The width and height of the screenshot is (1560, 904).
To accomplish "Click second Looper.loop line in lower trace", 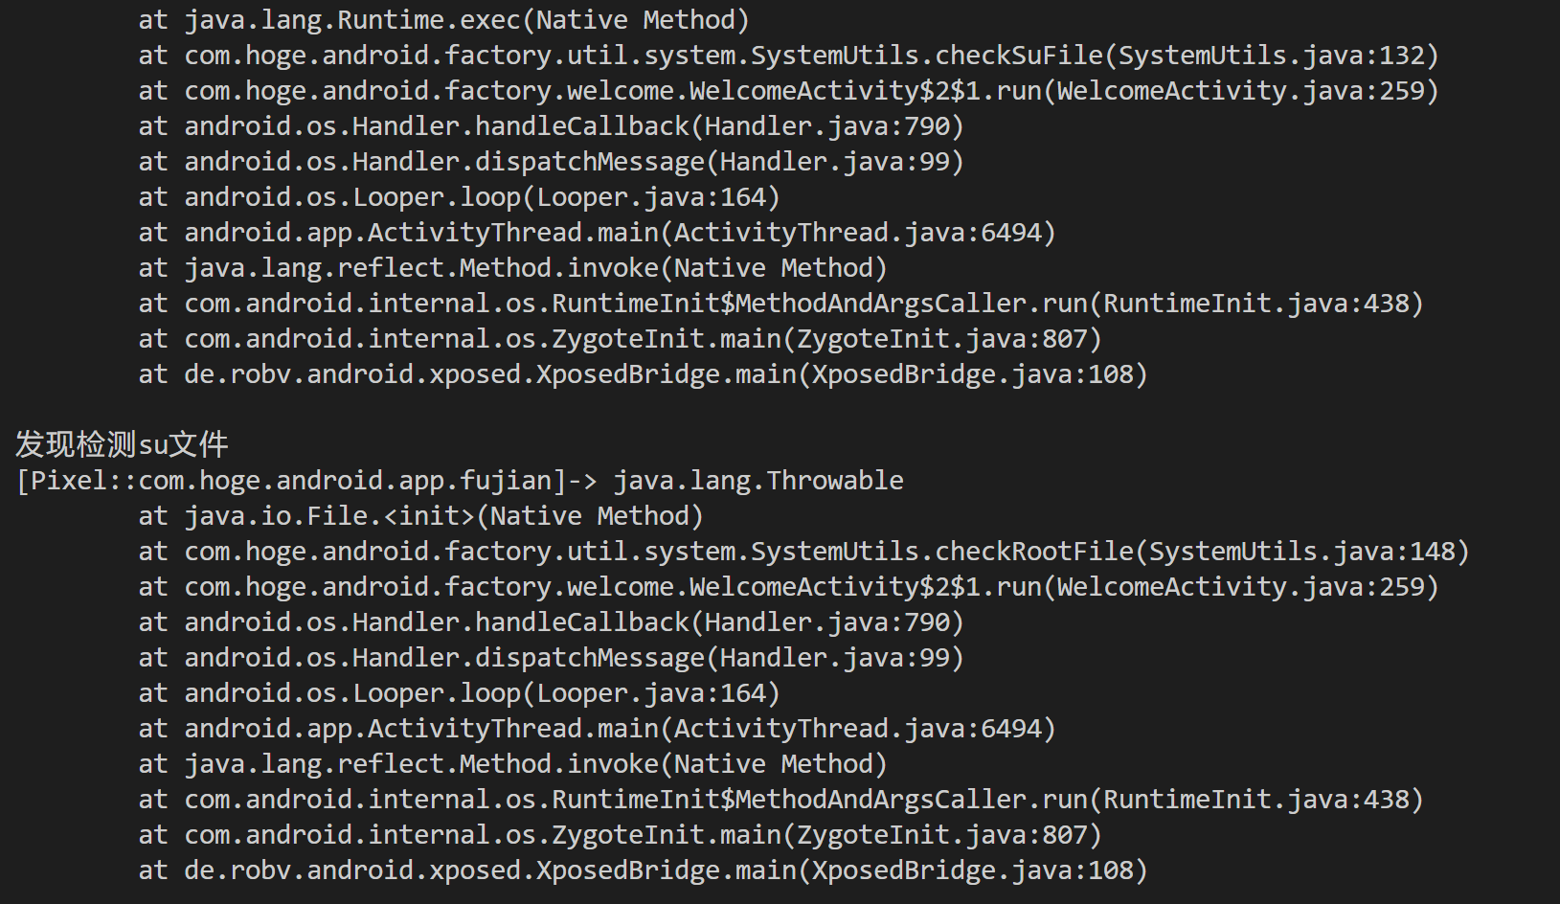I will (459, 693).
